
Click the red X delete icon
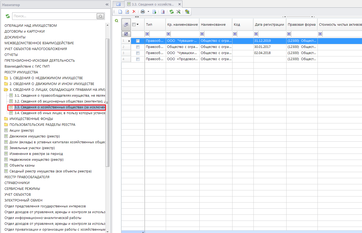[x=134, y=12]
